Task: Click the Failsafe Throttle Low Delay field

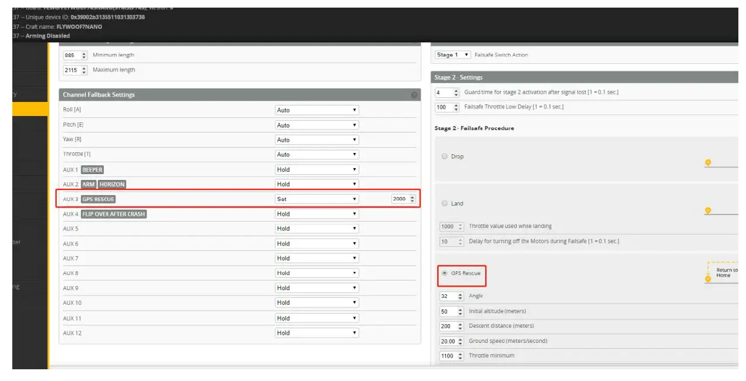Action: tap(447, 107)
